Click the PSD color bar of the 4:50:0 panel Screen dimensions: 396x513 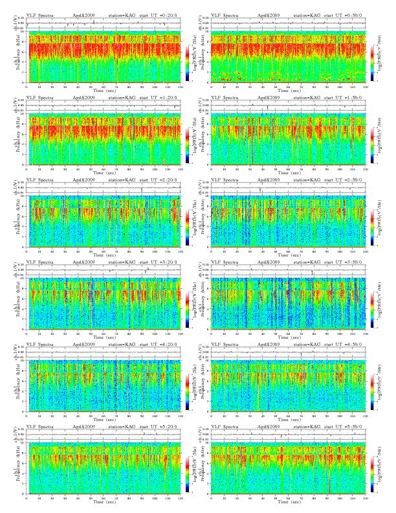(x=372, y=392)
